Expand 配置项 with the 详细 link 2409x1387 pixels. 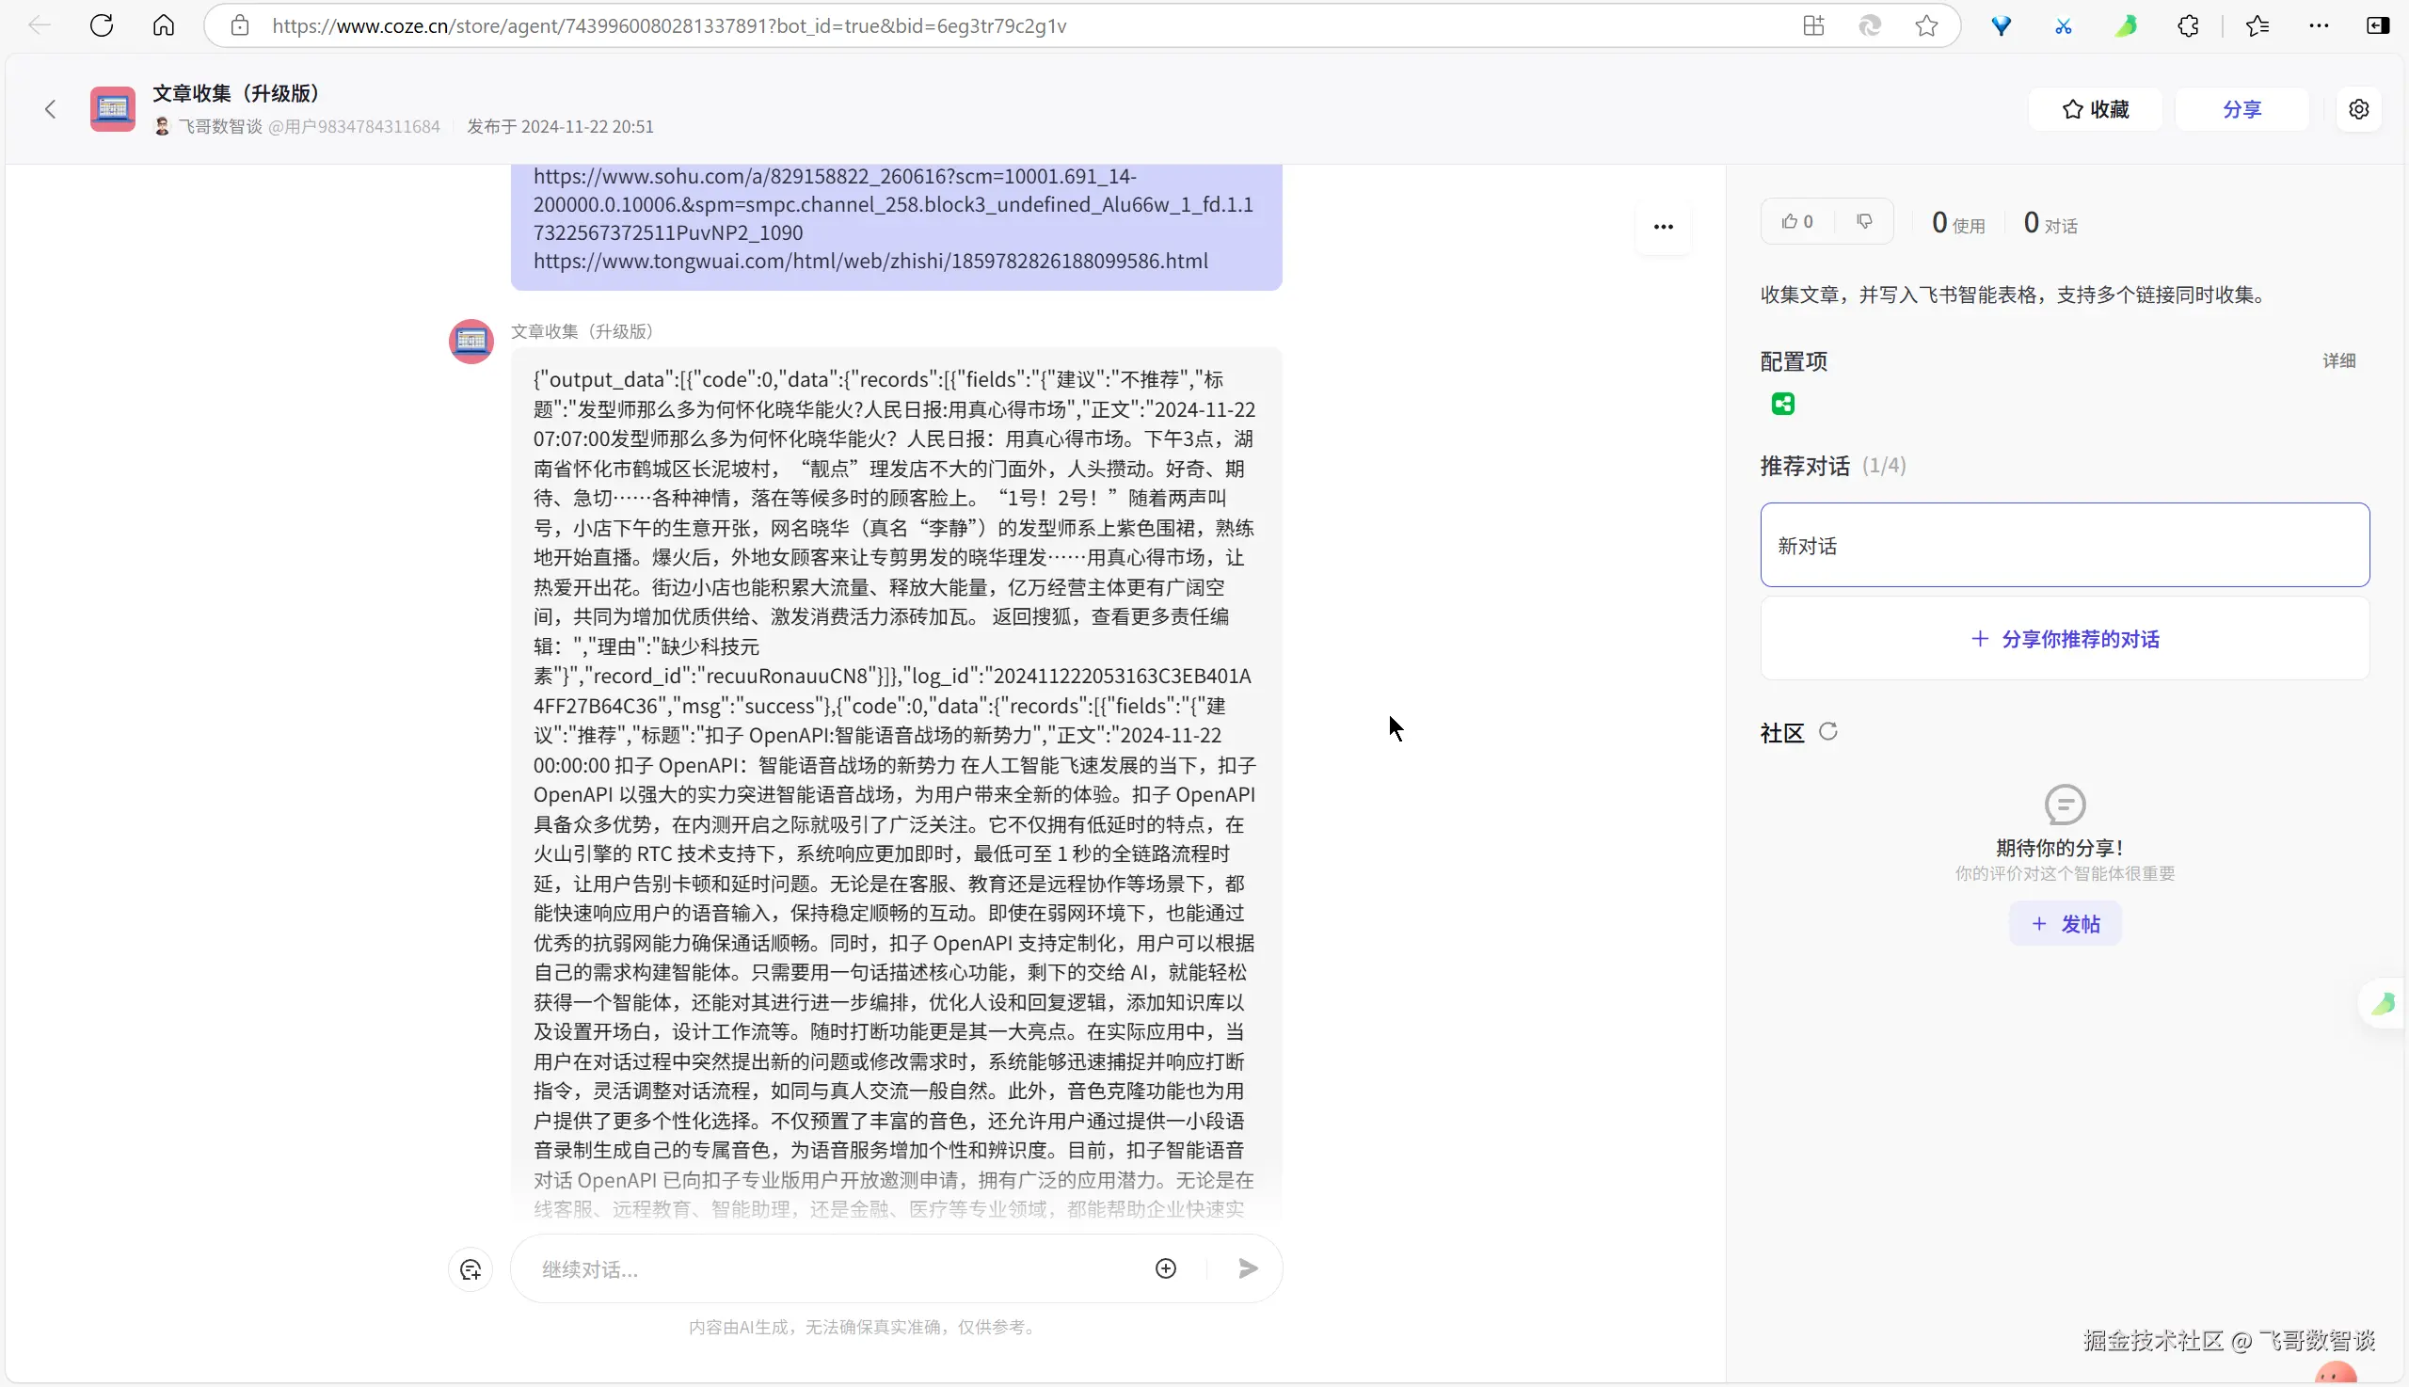2338,361
